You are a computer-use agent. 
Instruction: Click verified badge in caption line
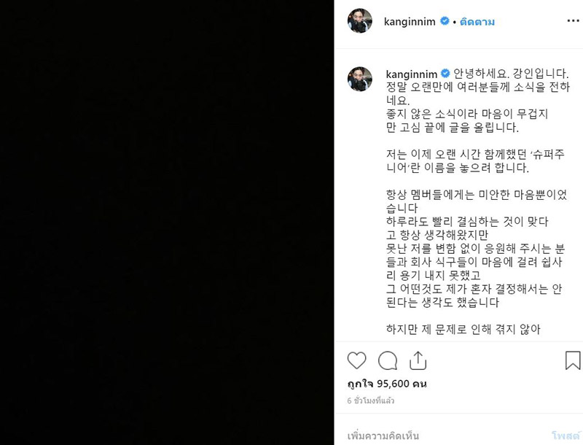point(445,73)
